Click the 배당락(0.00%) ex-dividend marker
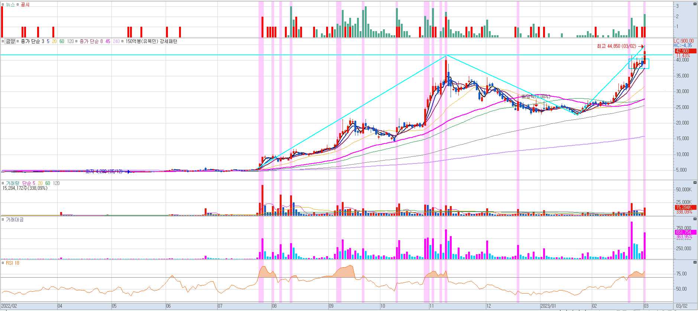Viewport: 698px width, 311px height. click(535, 97)
